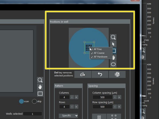This screenshot has height=119, width=159.
Task: Select the skip radio option
Action: 34,101
